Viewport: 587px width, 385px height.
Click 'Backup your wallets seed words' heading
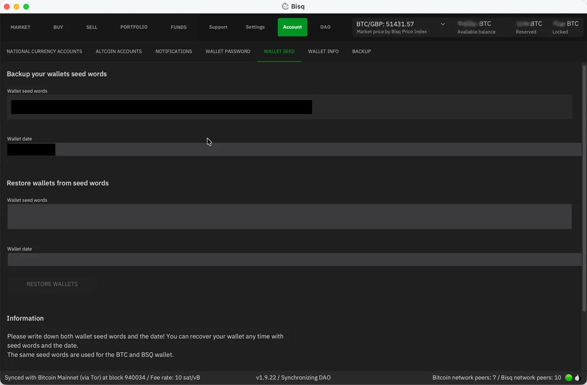pyautogui.click(x=57, y=74)
